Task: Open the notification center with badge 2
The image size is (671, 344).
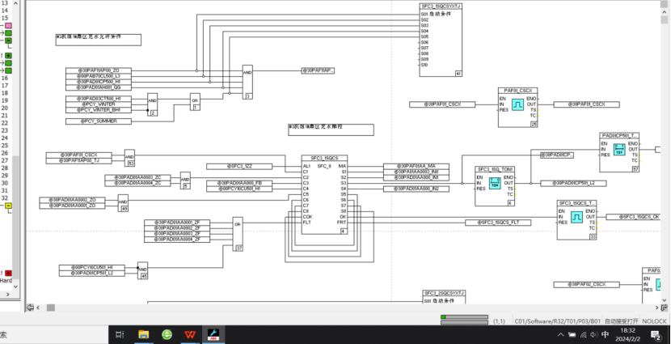Action: 656,334
